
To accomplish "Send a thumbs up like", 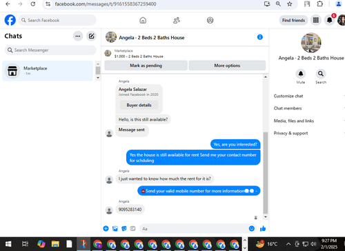I will [x=263, y=228].
